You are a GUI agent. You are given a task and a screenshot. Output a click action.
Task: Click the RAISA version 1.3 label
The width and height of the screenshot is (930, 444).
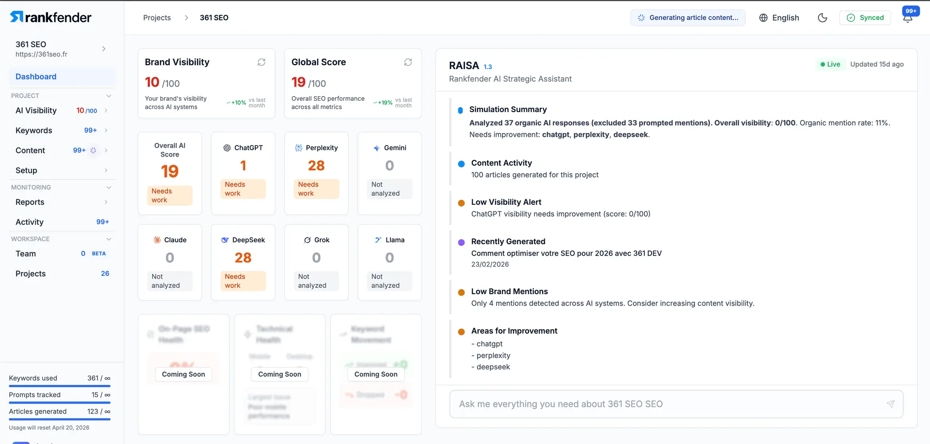(488, 67)
